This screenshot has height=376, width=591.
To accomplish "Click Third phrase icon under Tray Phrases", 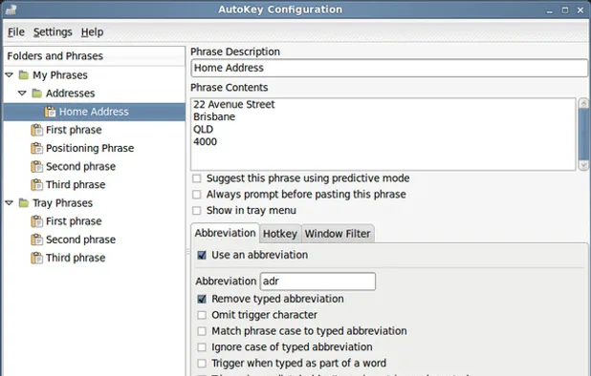I will pos(36,258).
